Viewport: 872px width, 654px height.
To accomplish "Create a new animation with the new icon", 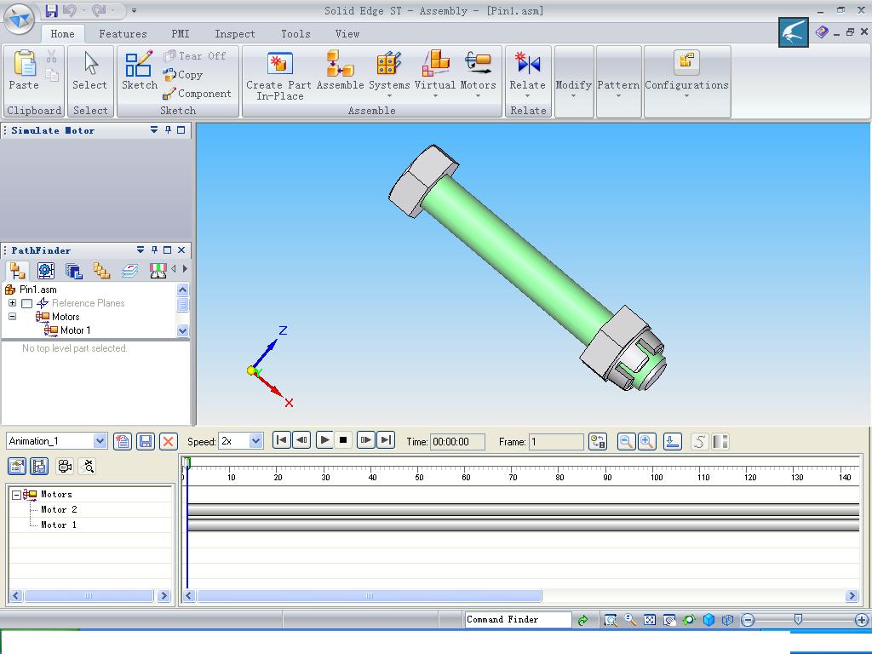I will (x=123, y=442).
